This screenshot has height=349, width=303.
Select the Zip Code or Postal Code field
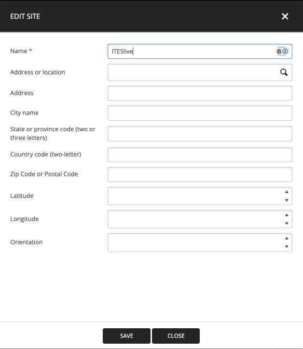[200, 174]
